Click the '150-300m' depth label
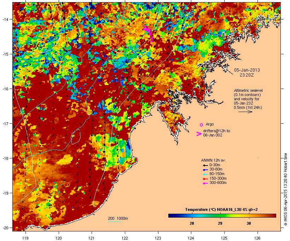The width and height of the screenshot is (290, 241). [218, 178]
